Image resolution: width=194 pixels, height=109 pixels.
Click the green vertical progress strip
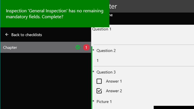pos(92,78)
